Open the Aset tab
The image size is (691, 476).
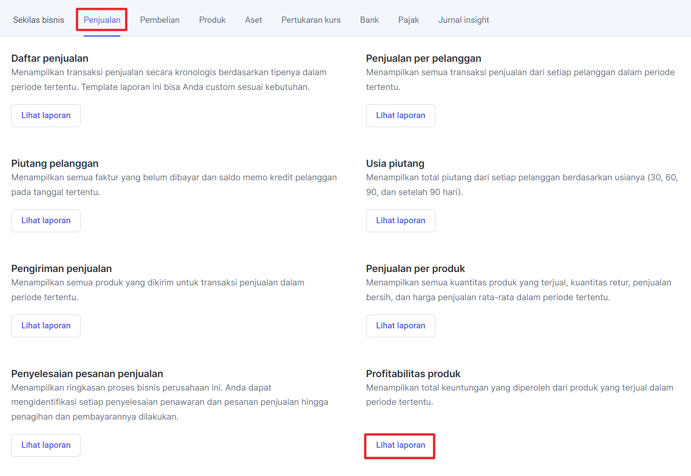pos(253,20)
